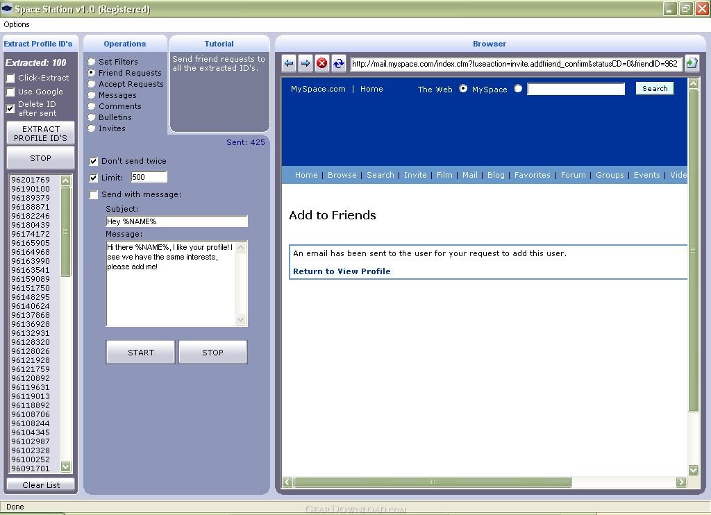The width and height of the screenshot is (711, 515).
Task: Select profile ID 96091701 in the list
Action: (31, 468)
